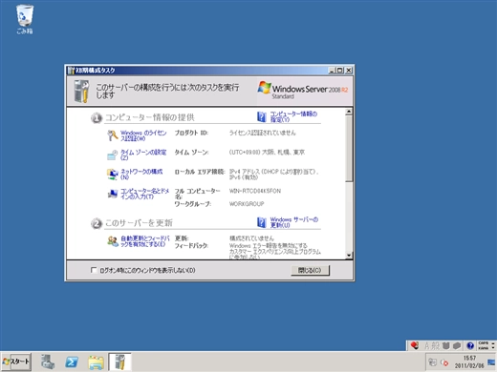The image size is (497, 372).
Task: Click the scrollbar up arrow in task window
Action: [349, 112]
